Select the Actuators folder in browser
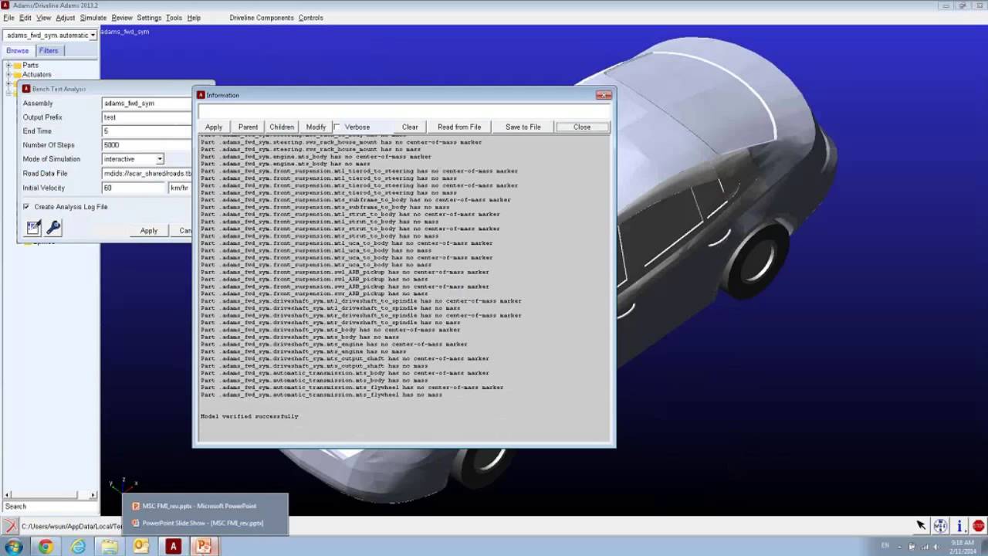 (37, 75)
